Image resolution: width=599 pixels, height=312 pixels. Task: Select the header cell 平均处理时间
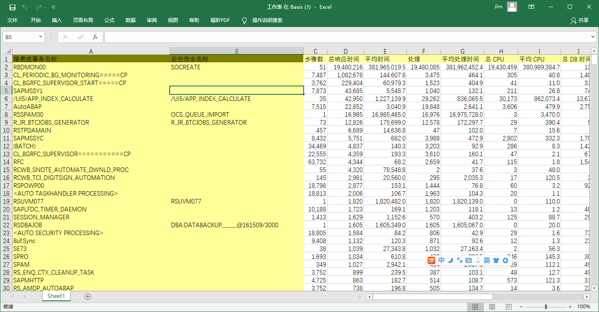pos(462,59)
